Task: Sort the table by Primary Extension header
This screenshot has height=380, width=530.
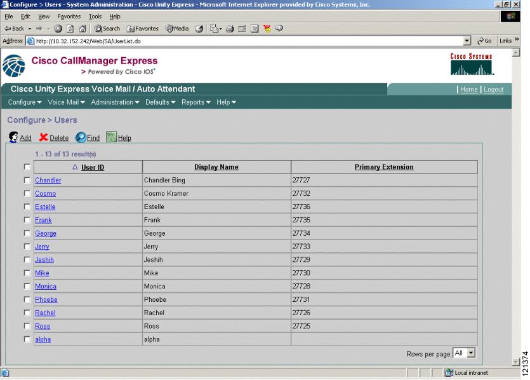Action: point(384,167)
